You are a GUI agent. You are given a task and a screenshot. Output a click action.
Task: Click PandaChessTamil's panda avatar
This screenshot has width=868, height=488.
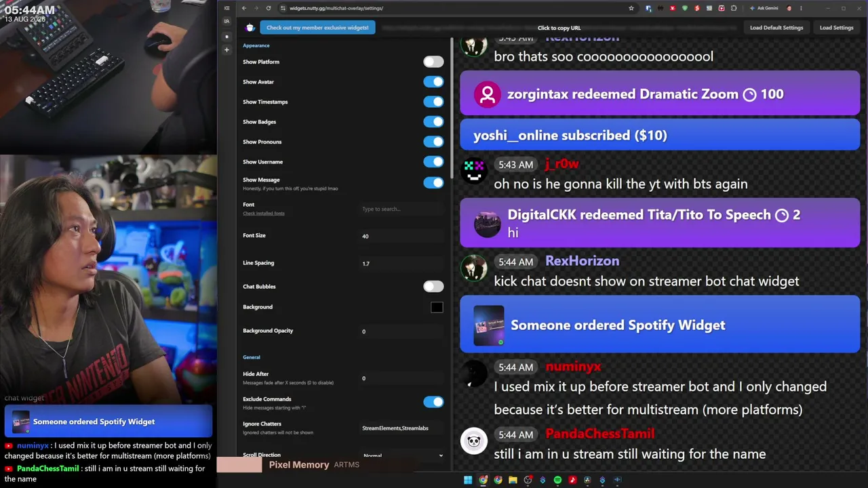tap(474, 441)
